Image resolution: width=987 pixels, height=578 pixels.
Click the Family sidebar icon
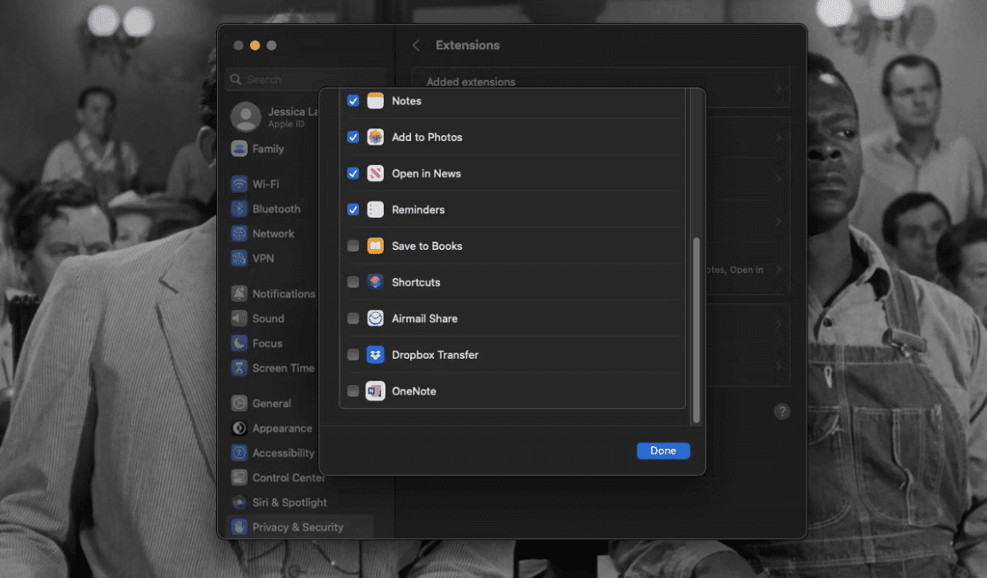click(x=239, y=149)
